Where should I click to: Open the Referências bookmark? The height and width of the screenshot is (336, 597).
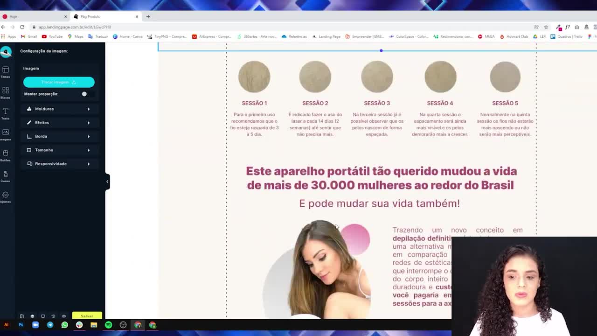[294, 36]
